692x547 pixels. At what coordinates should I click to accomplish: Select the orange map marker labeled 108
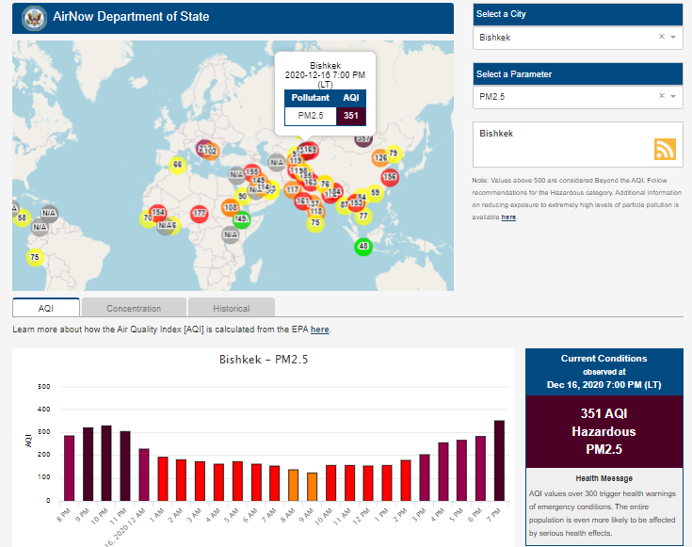(230, 207)
